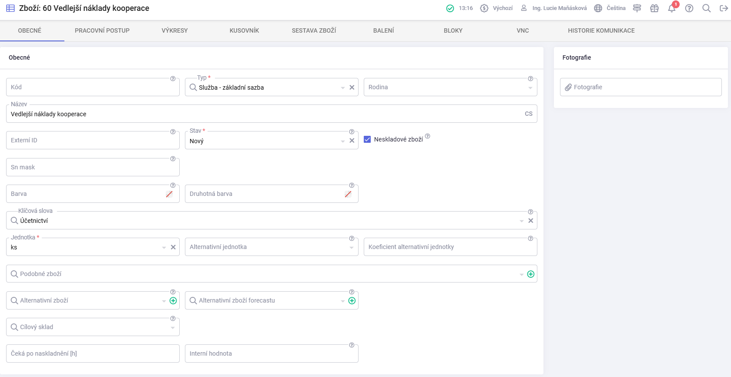
Task: Open the notifications bell icon
Action: pos(671,9)
